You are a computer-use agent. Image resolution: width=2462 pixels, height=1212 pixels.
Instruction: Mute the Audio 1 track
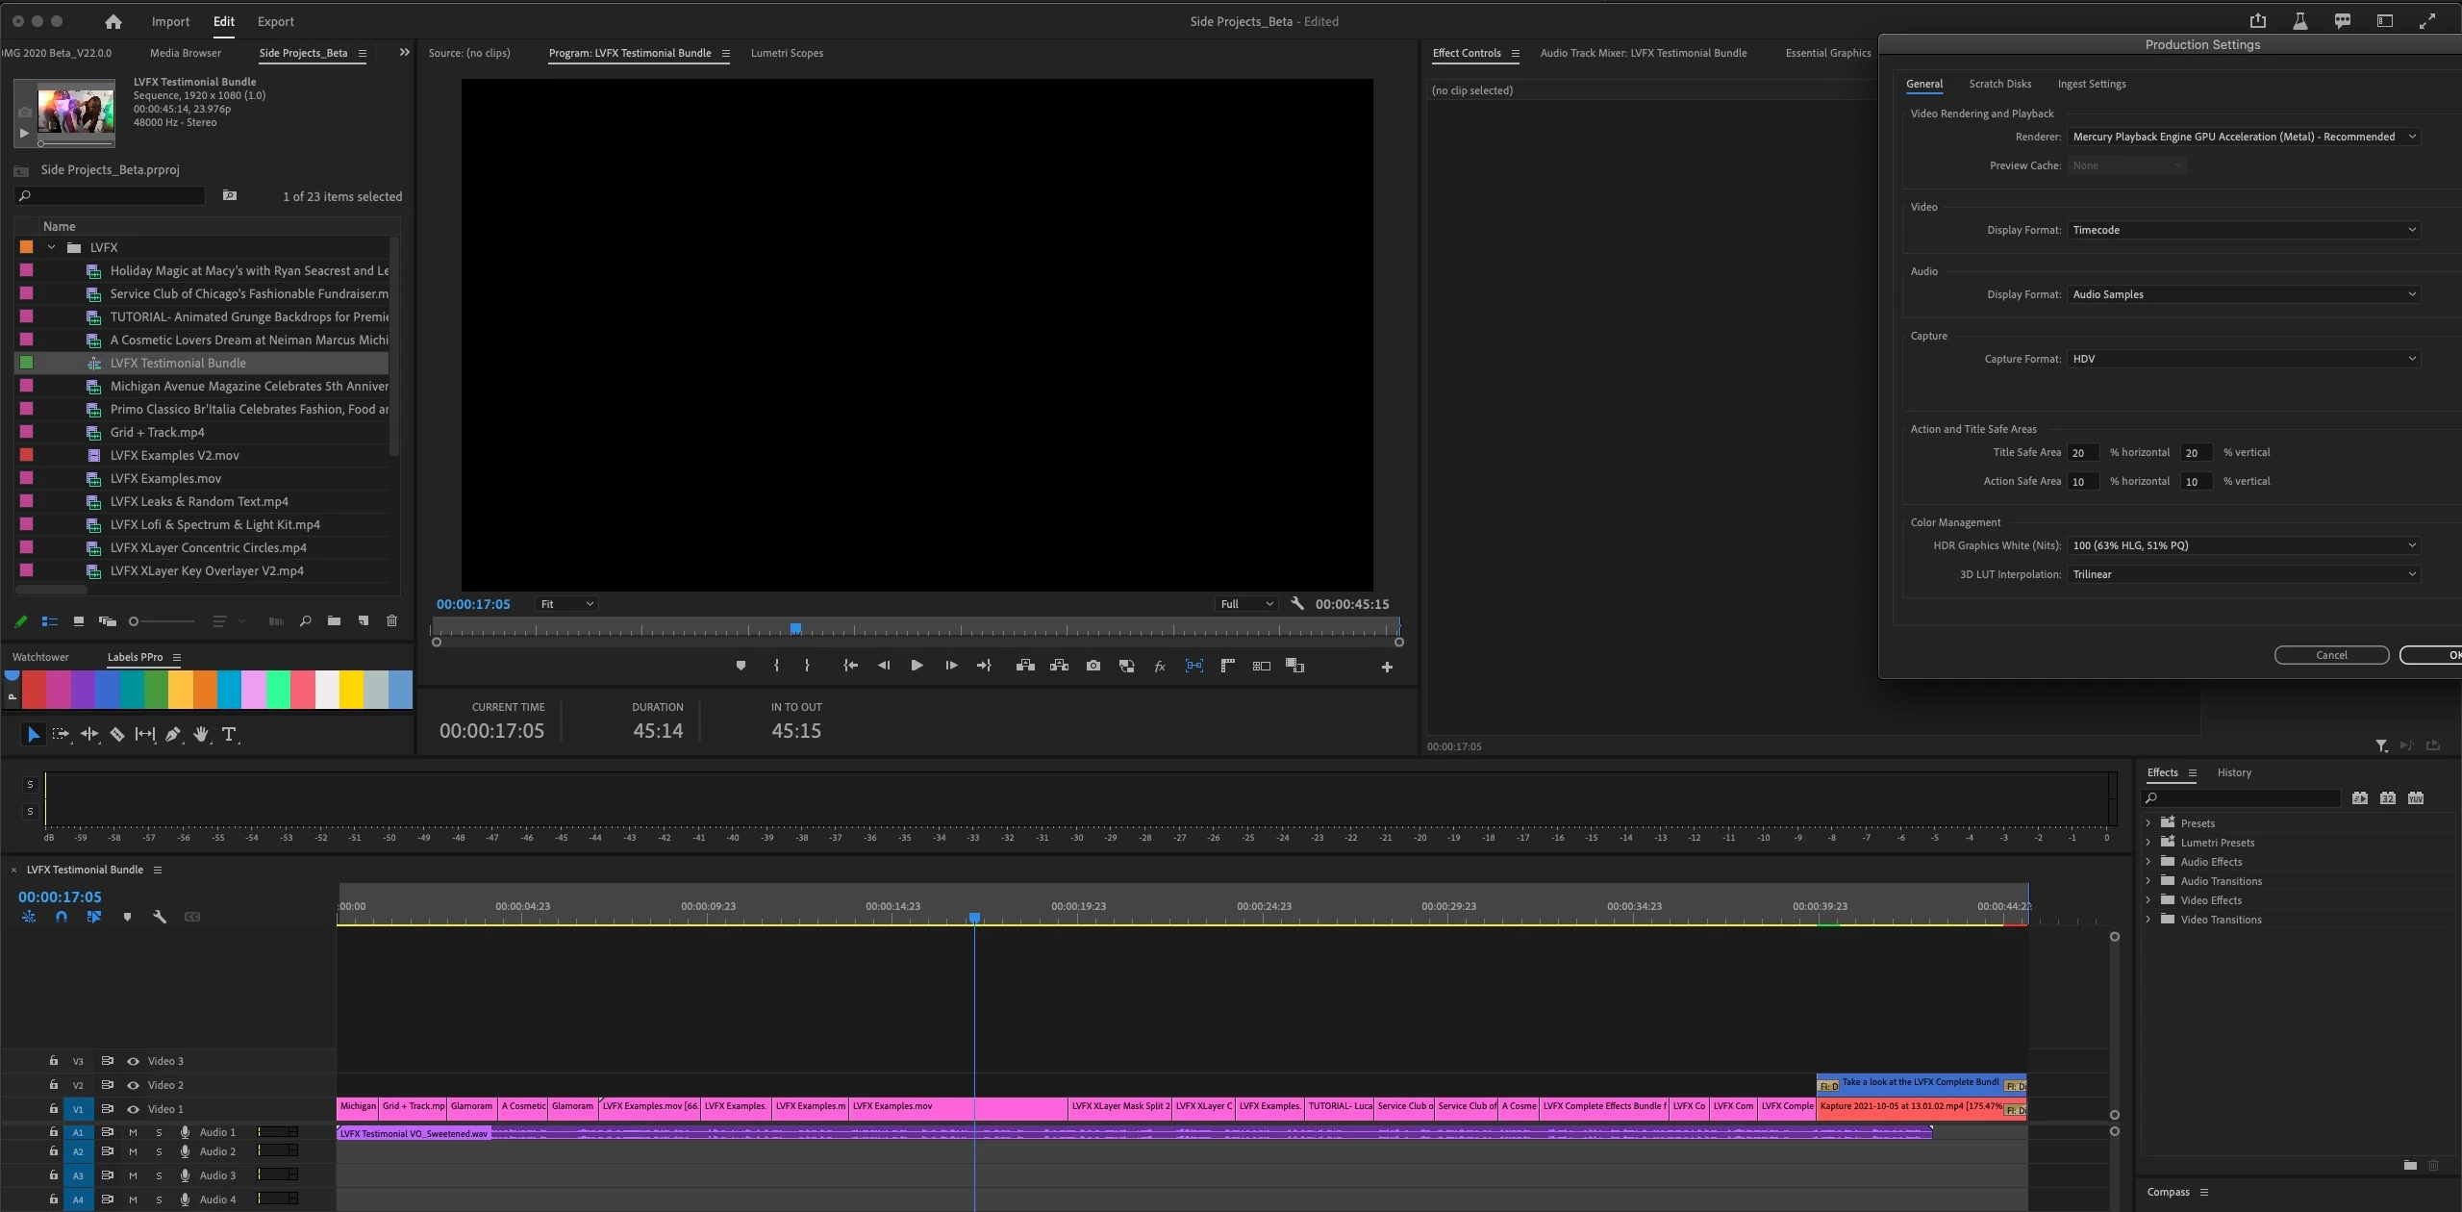click(133, 1132)
